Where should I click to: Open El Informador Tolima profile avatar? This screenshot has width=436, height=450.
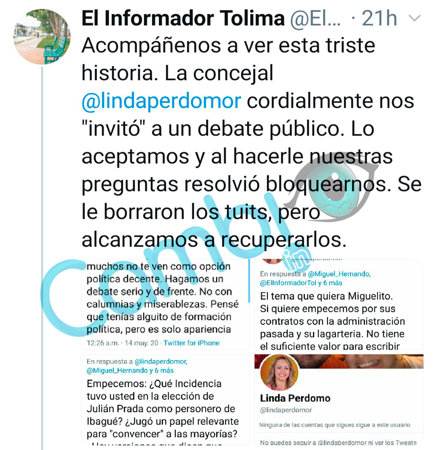coord(42,37)
